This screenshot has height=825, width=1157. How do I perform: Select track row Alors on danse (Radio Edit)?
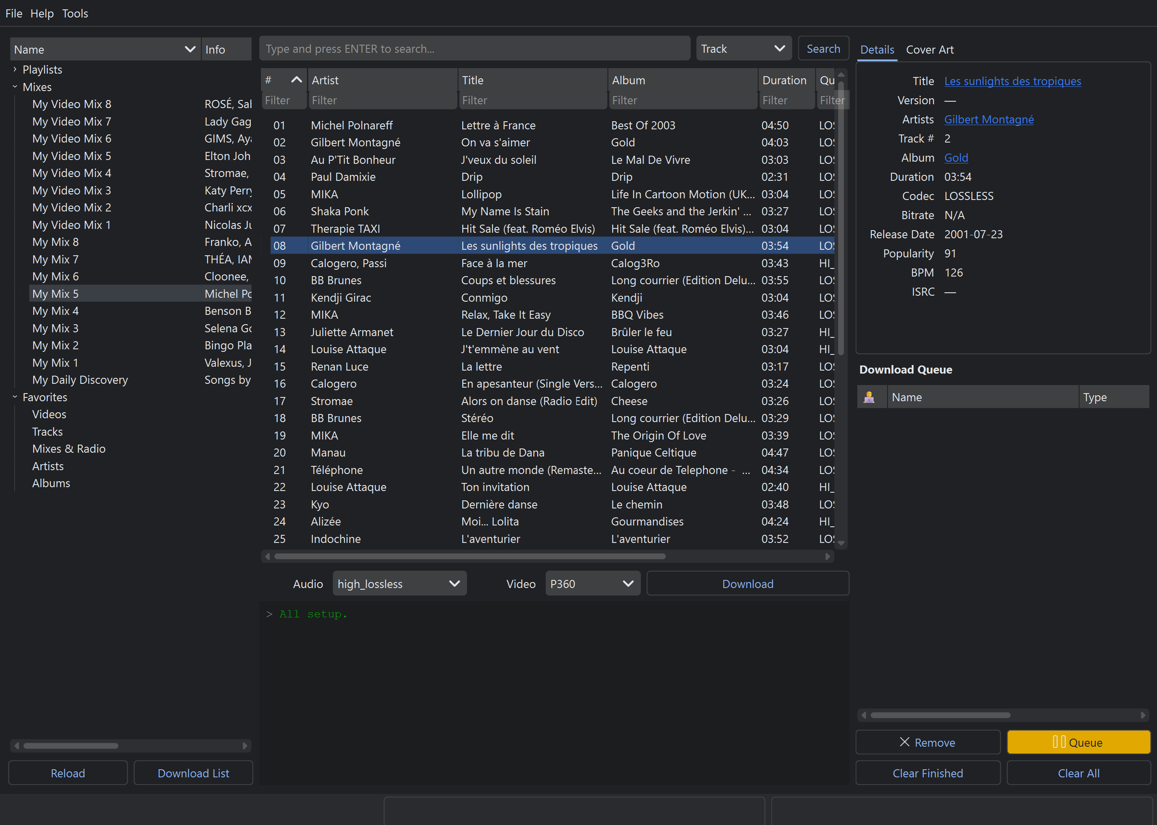[x=552, y=401]
